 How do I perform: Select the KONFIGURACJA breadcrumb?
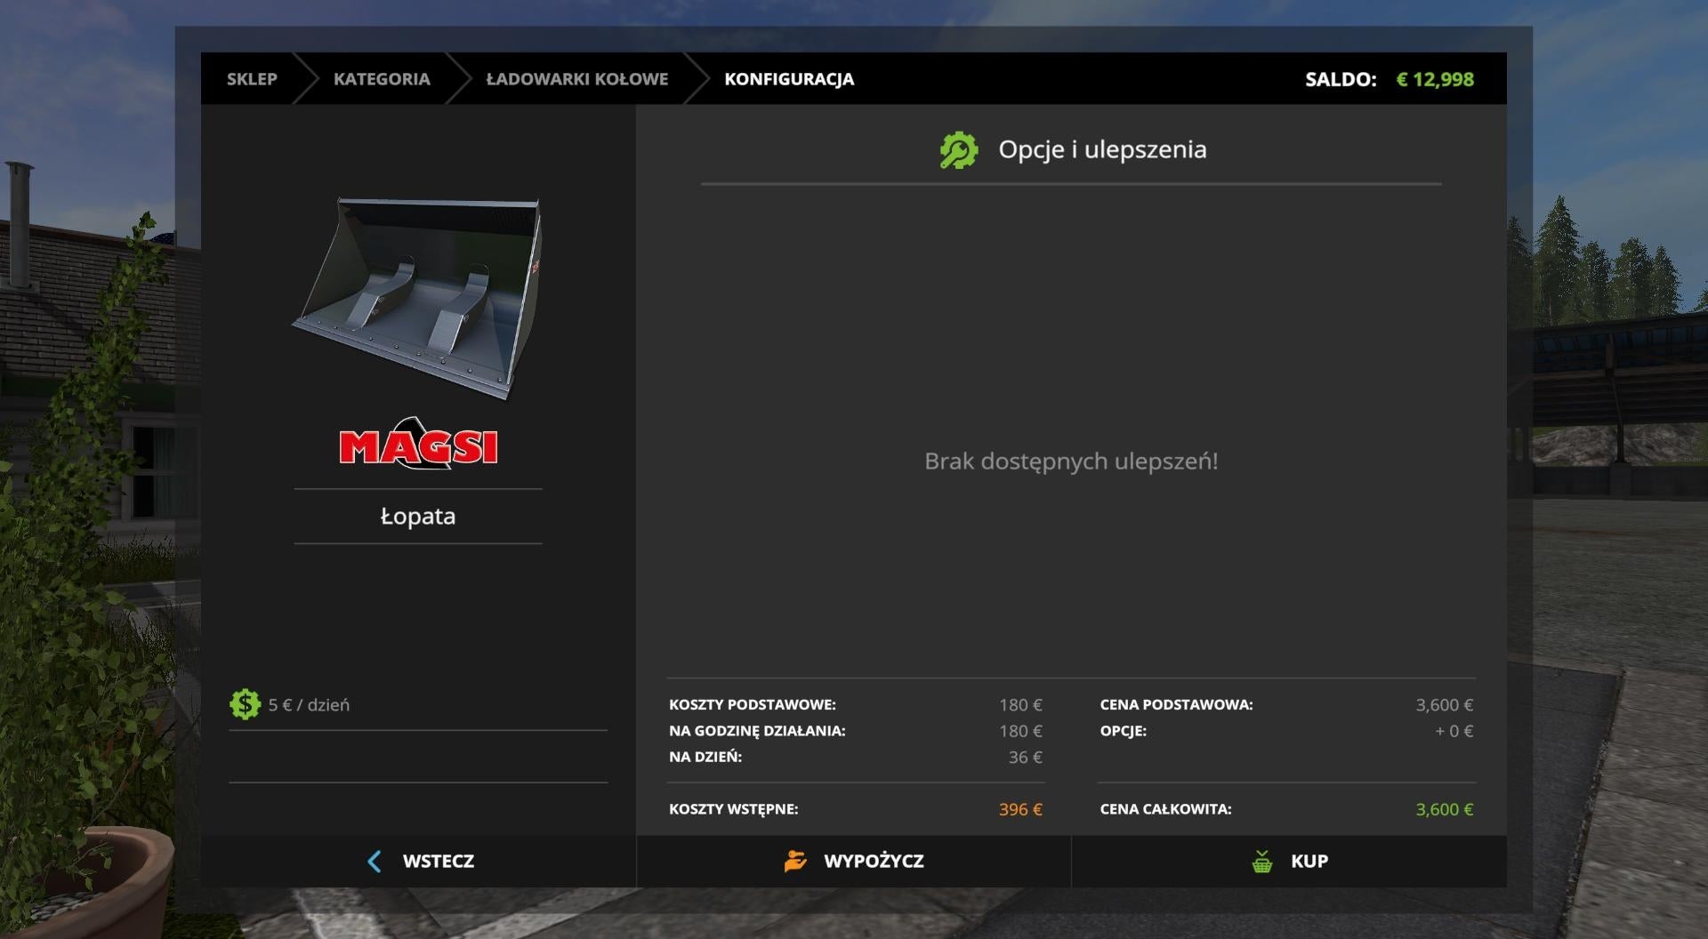tap(789, 79)
